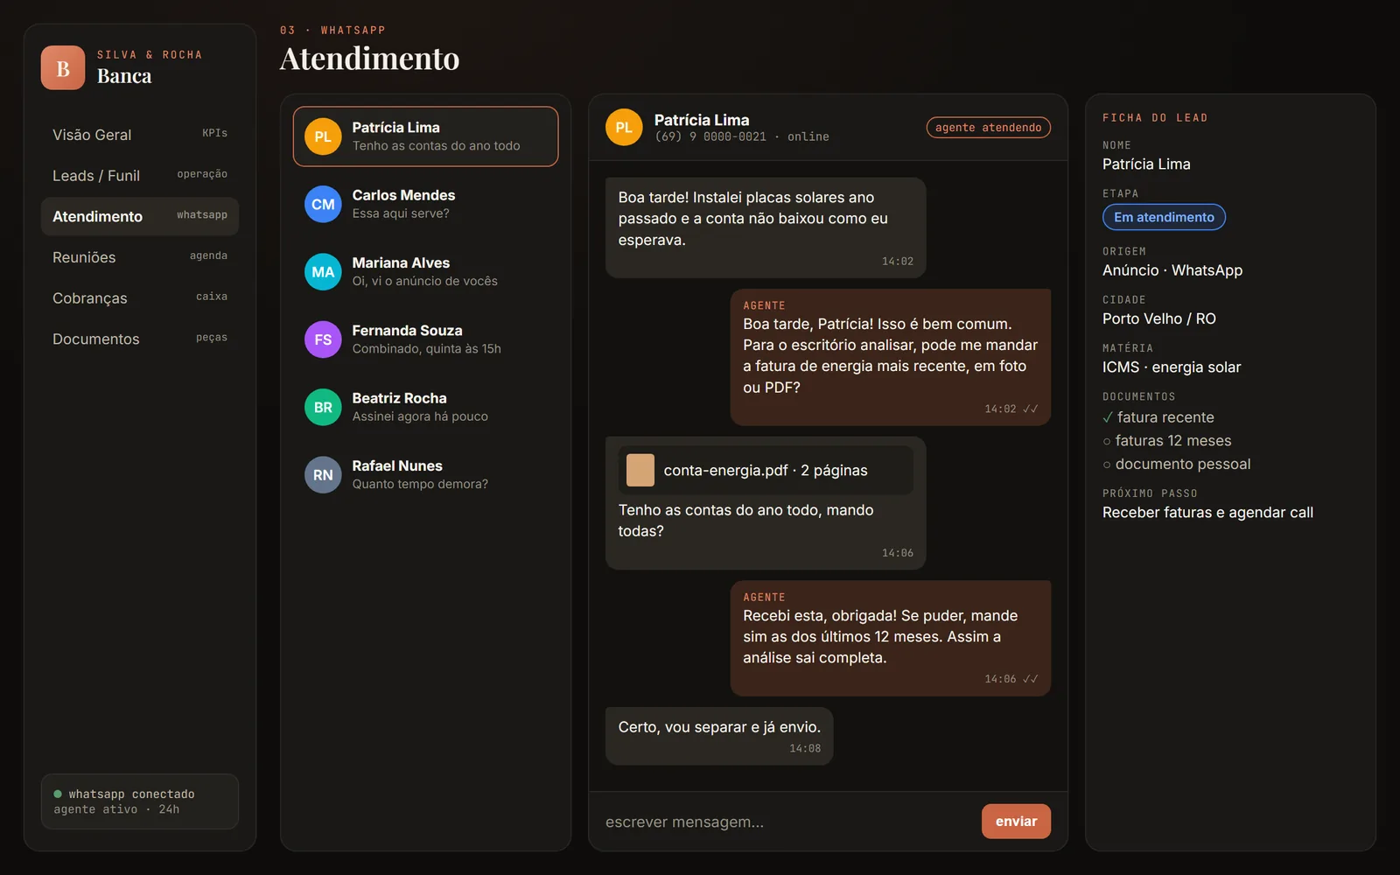Open the Reuniões agenda page
Image resolution: width=1400 pixels, height=875 pixels.
140,257
